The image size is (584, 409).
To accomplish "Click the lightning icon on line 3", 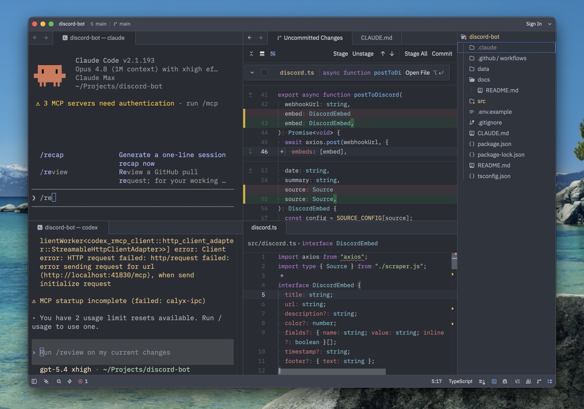I will tap(281, 276).
